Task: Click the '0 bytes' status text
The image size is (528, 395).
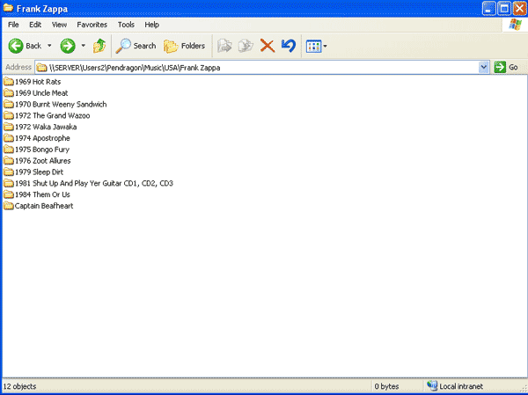Action: pyautogui.click(x=386, y=386)
